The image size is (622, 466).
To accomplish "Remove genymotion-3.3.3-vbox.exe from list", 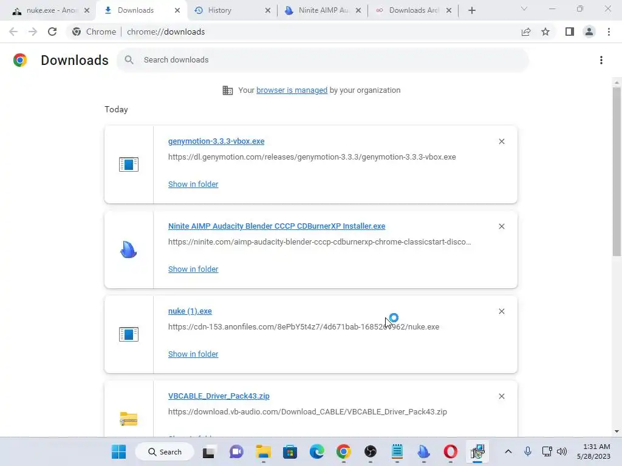I will click(x=501, y=141).
